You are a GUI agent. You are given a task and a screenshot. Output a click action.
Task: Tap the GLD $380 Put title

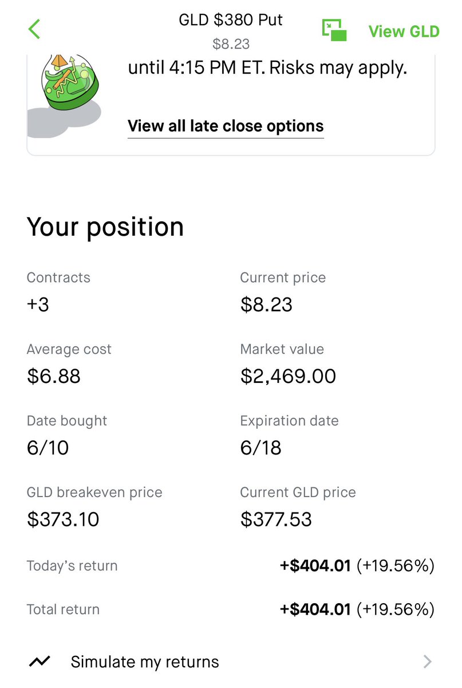tap(231, 20)
